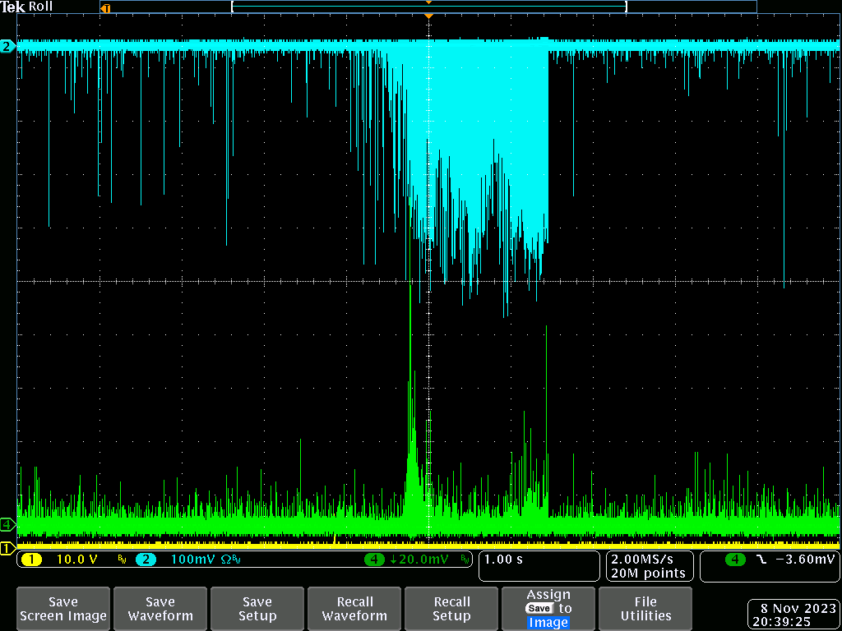The height and width of the screenshot is (631, 842).
Task: Click the falling edge trigger slope icon
Action: point(761,560)
